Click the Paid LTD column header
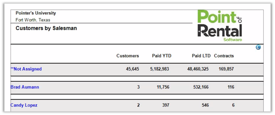275x115 pixels. [x=201, y=56]
